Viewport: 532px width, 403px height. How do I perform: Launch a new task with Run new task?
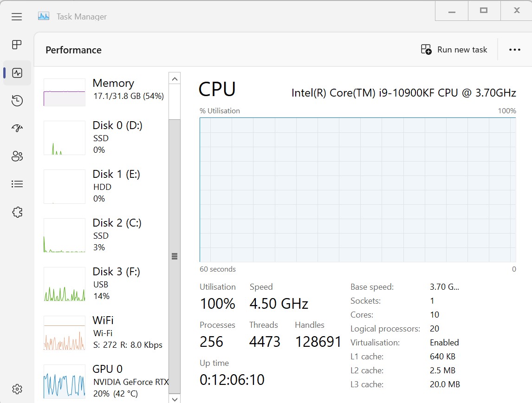click(454, 49)
